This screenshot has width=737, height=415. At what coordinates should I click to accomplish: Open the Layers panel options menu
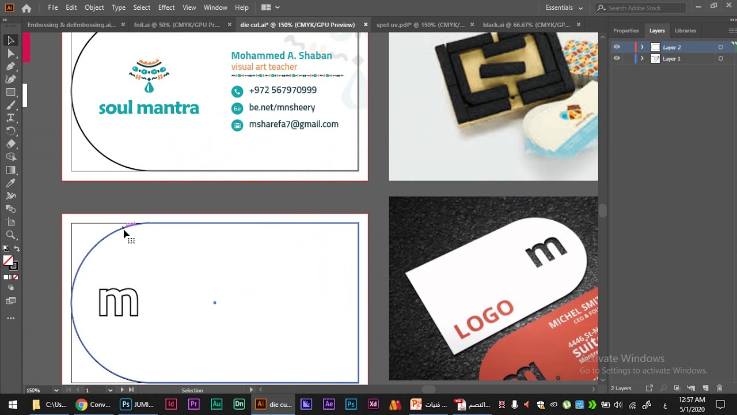pyautogui.click(x=732, y=31)
